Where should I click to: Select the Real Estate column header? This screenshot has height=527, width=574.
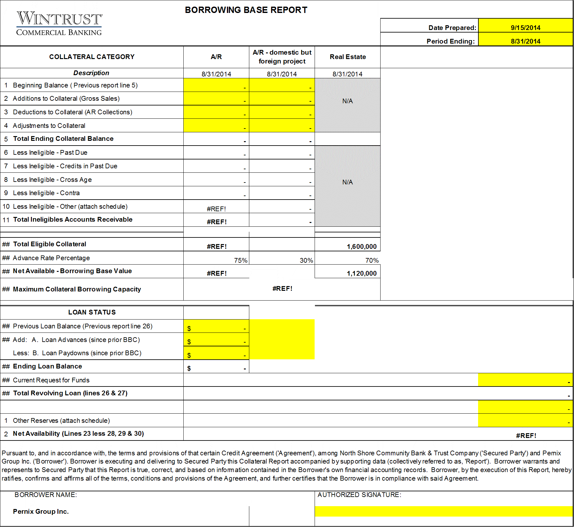[348, 57]
